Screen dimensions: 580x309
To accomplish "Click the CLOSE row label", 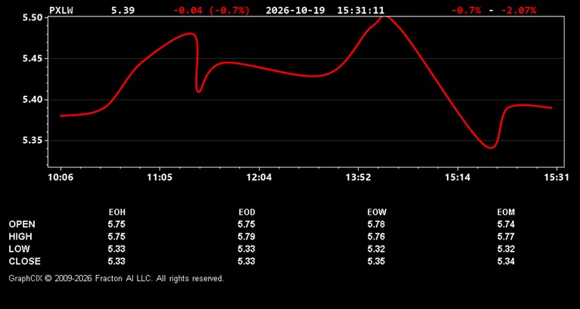I will pyautogui.click(x=25, y=261).
